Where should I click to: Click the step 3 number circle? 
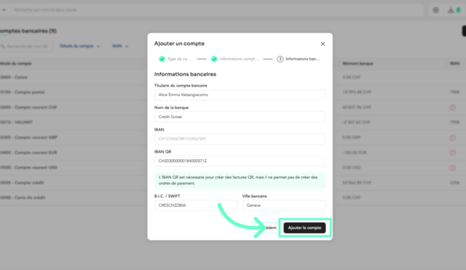click(x=280, y=59)
